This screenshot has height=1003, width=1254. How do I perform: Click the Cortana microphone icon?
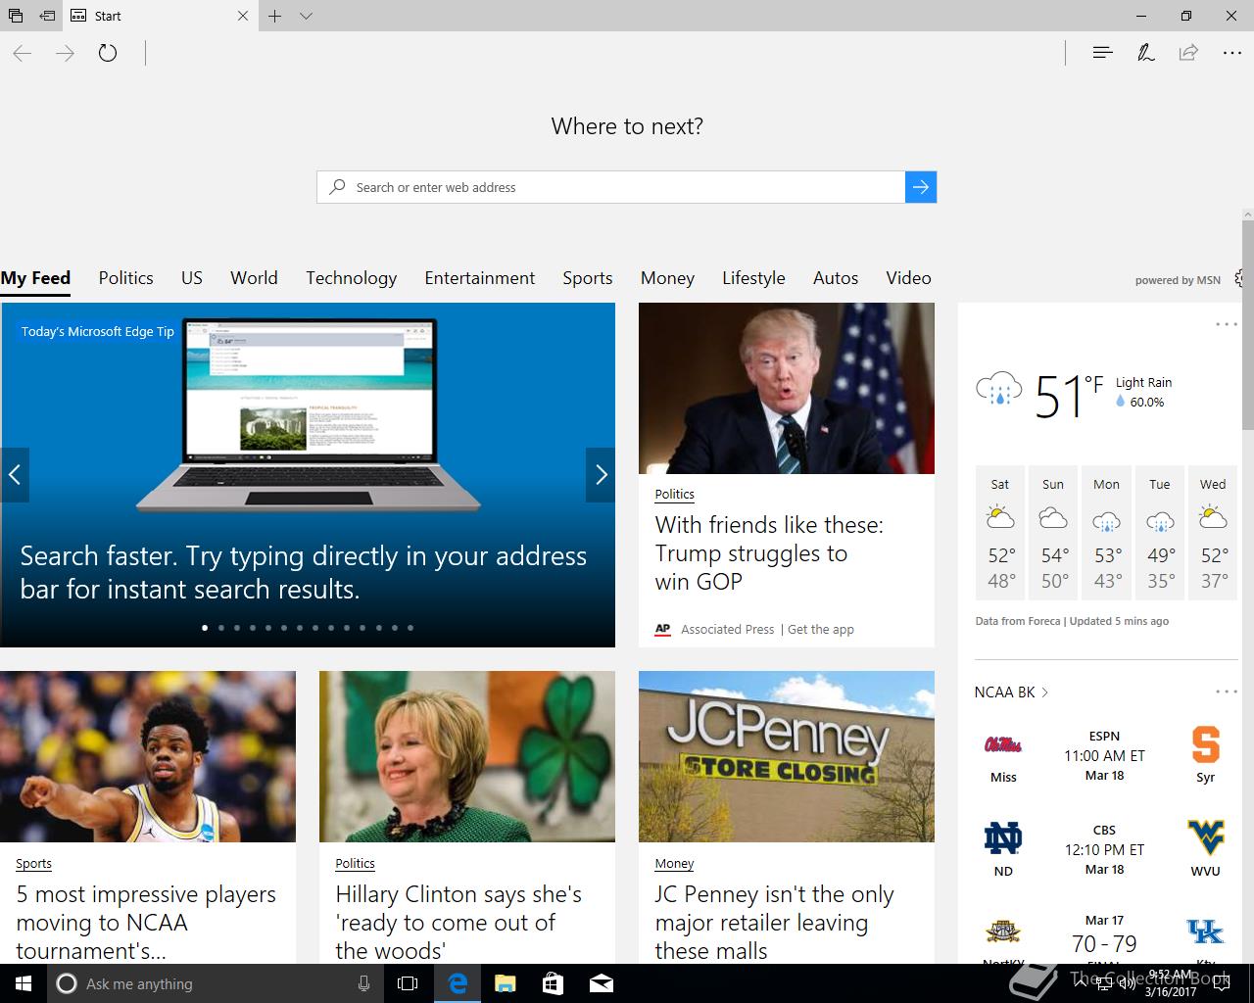tap(363, 983)
